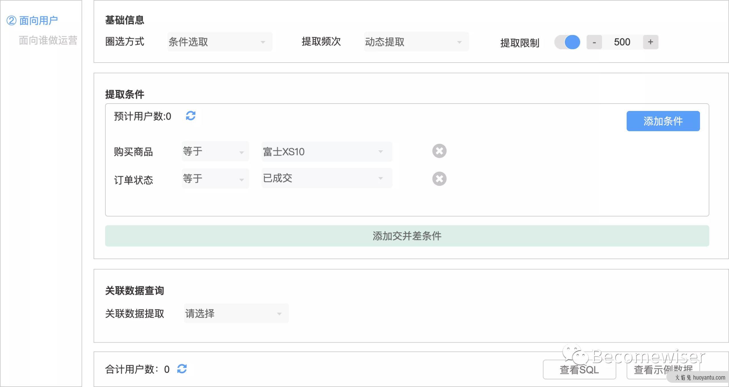Click the 添加条件 button
Image resolution: width=729 pixels, height=387 pixels.
(x=663, y=121)
